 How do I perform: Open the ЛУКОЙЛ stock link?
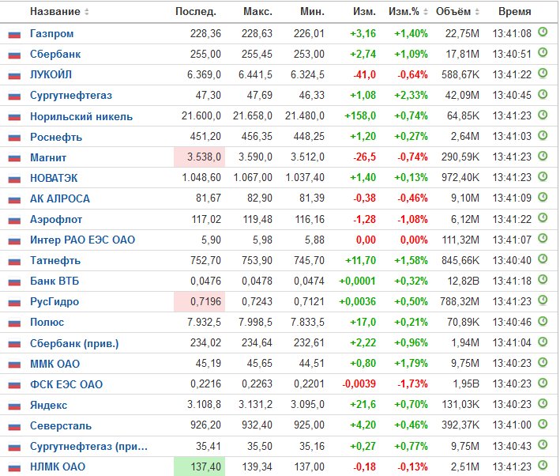(51, 75)
